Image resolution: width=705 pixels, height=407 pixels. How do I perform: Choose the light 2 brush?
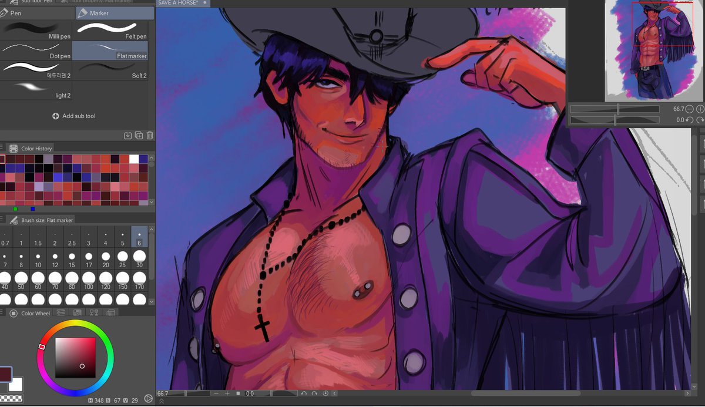[x=36, y=90]
